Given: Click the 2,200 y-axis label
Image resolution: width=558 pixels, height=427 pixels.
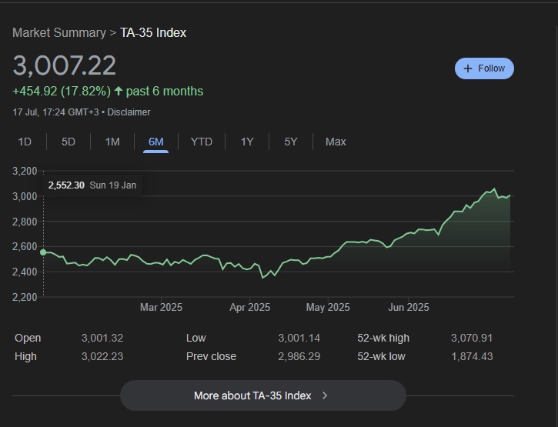Looking at the screenshot, I should 25,297.
